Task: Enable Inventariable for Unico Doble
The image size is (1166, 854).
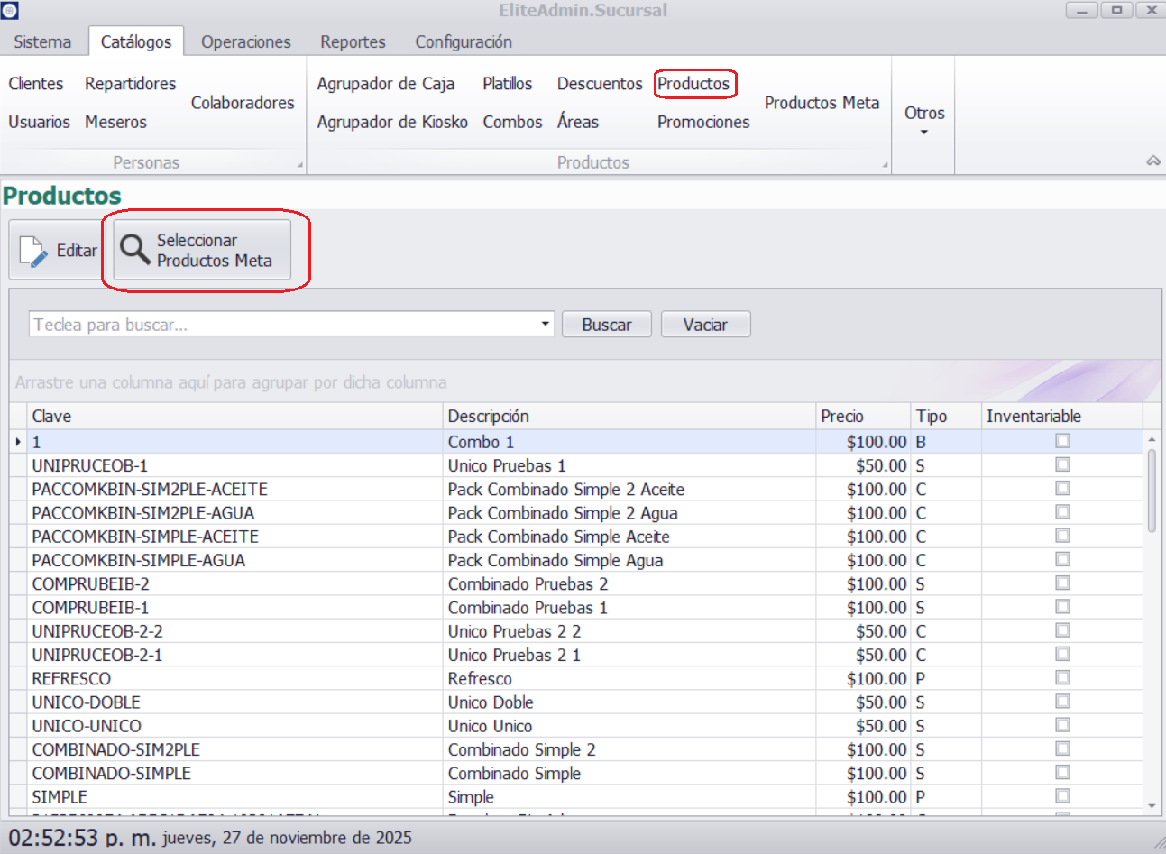Action: click(x=1062, y=702)
